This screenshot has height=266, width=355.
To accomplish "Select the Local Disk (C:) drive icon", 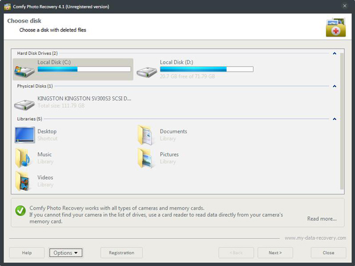I will click(x=24, y=72).
